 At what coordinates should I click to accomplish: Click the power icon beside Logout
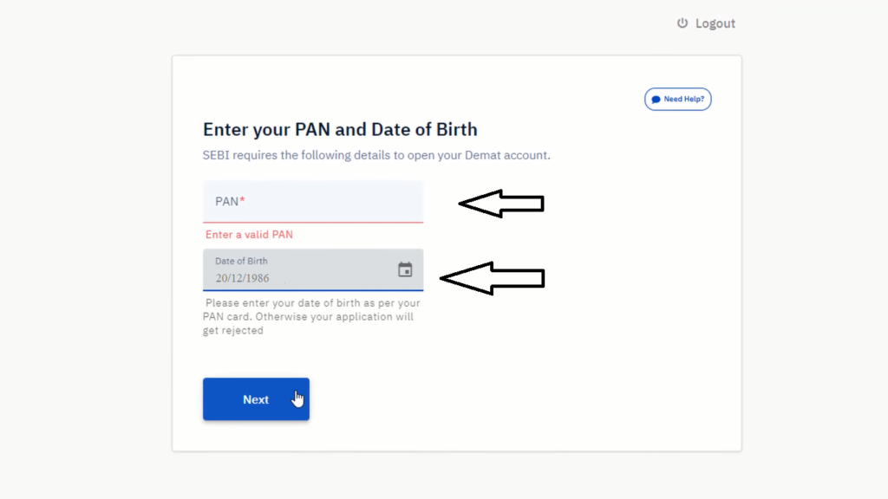coord(682,23)
